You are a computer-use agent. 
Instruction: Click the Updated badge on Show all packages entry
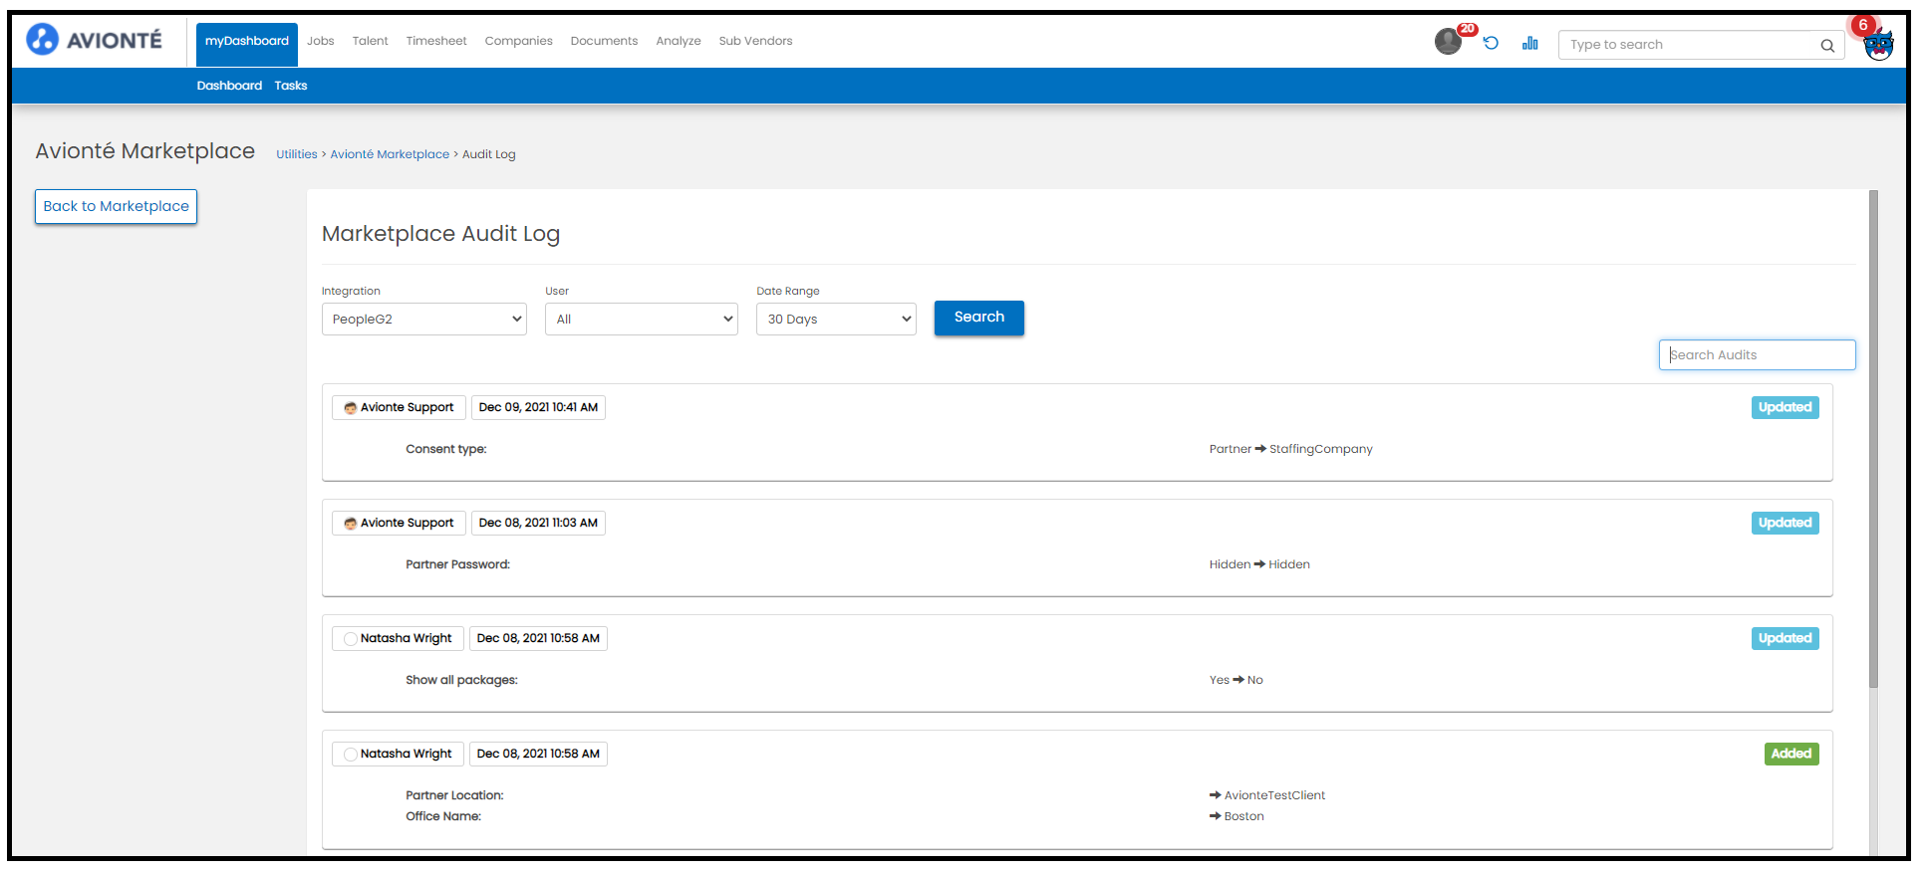1786,638
